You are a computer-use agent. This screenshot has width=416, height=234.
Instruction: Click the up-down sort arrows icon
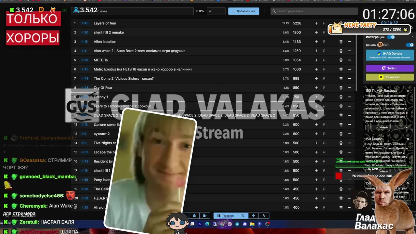click(264, 216)
